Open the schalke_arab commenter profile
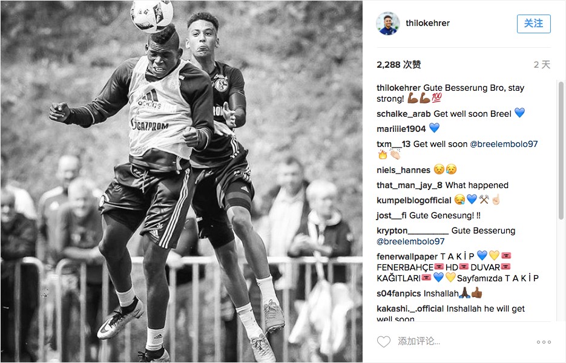This screenshot has width=566, height=363. click(x=404, y=114)
